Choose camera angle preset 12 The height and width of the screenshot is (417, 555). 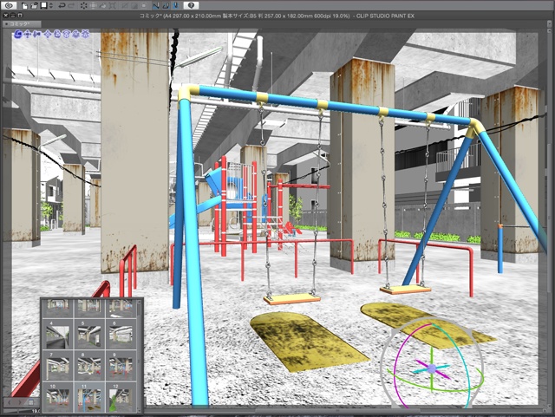[121, 398]
